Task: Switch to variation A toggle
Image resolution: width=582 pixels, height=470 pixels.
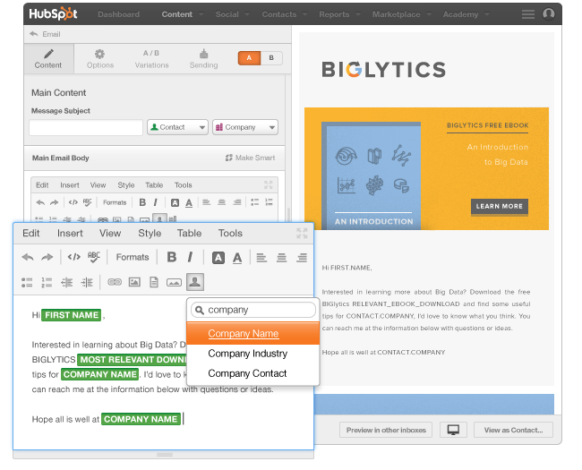Action: tap(249, 58)
